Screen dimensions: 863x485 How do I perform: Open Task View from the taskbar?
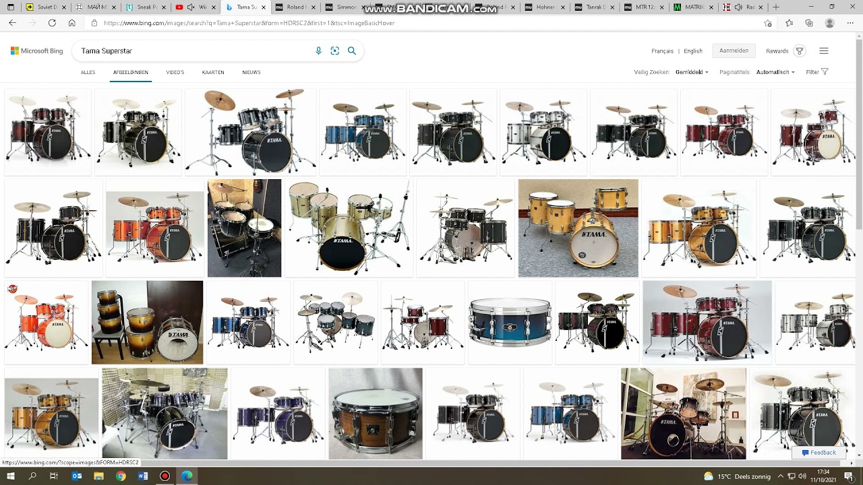click(x=54, y=476)
